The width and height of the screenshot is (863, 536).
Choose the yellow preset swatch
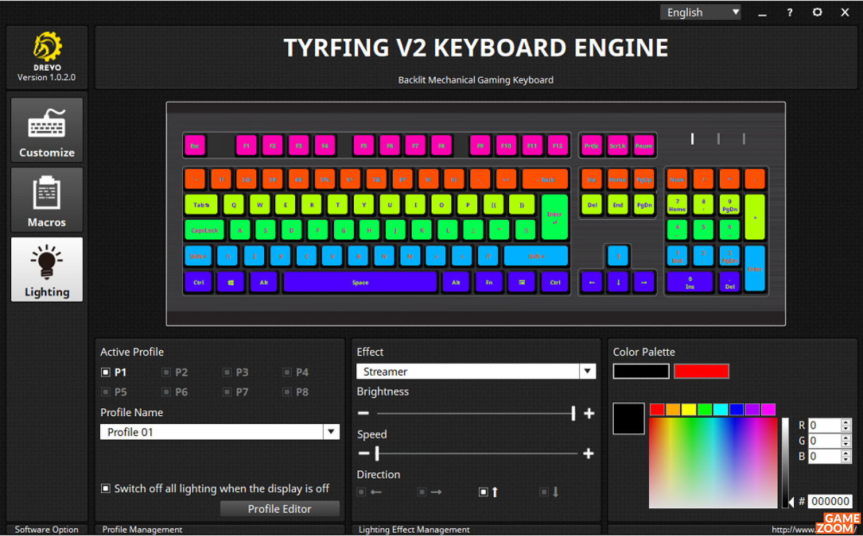tap(689, 409)
